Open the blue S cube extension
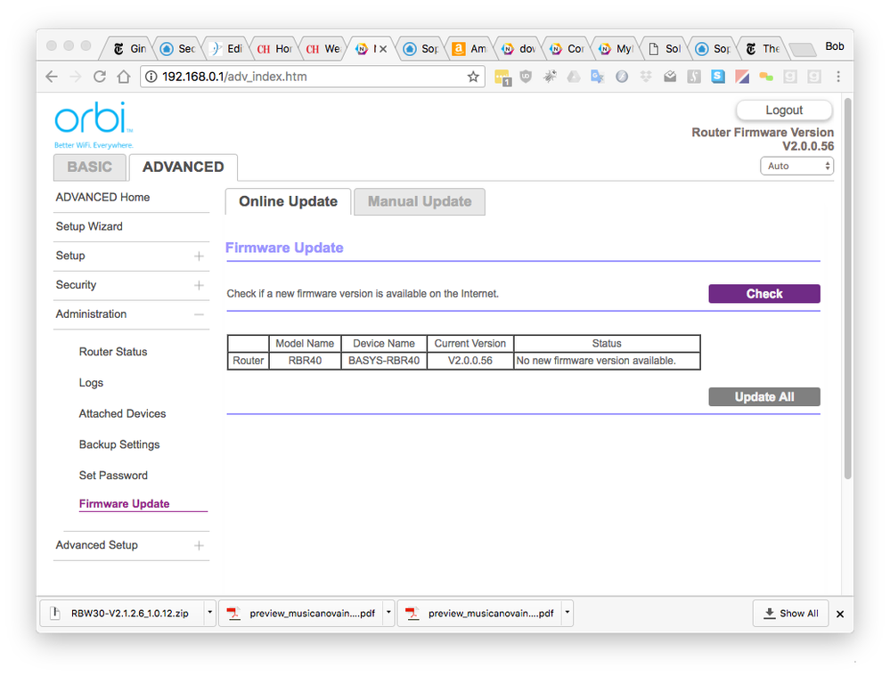The image size is (890, 676). coord(718,76)
